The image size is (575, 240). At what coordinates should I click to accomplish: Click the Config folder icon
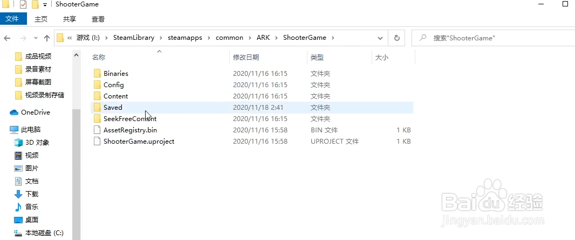tap(97, 85)
